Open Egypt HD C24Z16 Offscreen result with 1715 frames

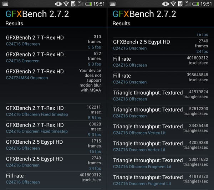click(53, 146)
